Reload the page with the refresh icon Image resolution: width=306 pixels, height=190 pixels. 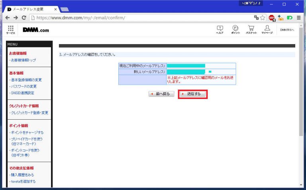pos(24,18)
